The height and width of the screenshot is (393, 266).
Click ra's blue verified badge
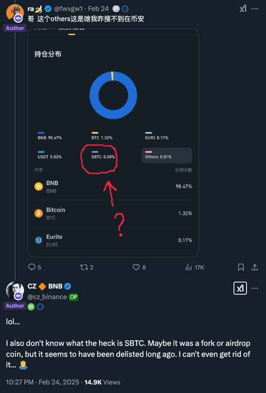49,9
